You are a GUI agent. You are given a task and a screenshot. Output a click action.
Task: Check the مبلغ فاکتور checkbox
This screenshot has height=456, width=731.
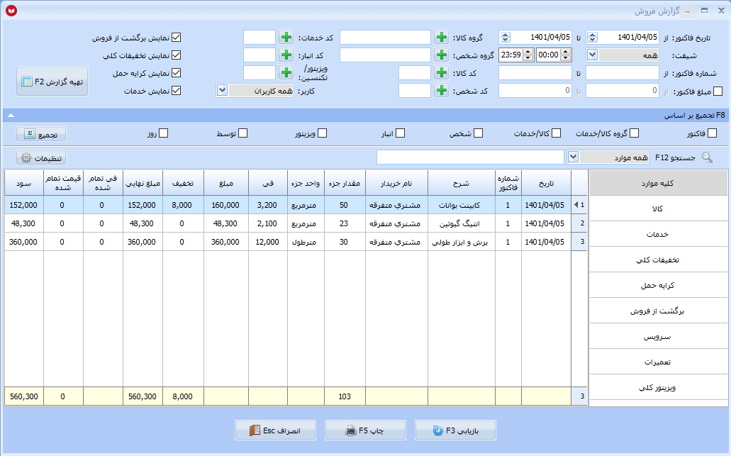pos(718,91)
